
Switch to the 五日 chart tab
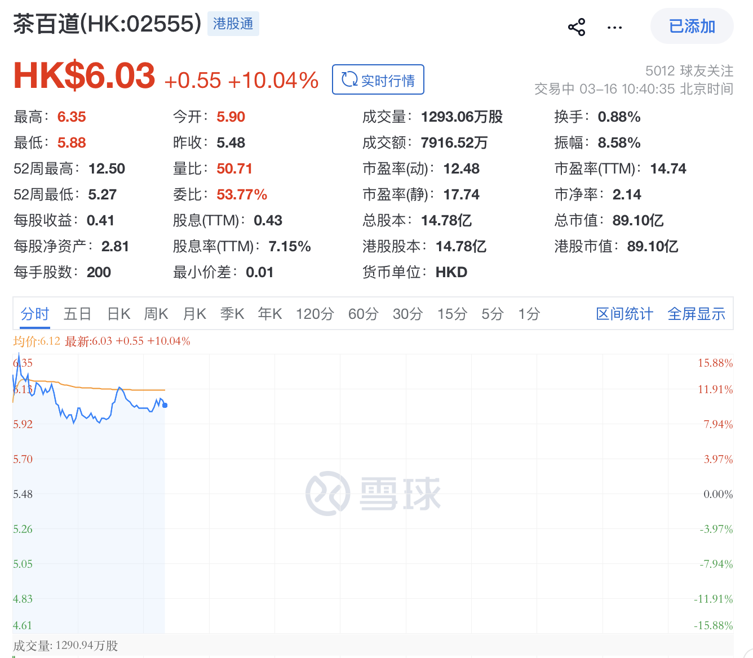[x=77, y=314]
